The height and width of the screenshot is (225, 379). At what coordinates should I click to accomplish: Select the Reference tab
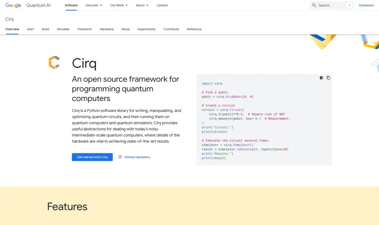(x=194, y=29)
